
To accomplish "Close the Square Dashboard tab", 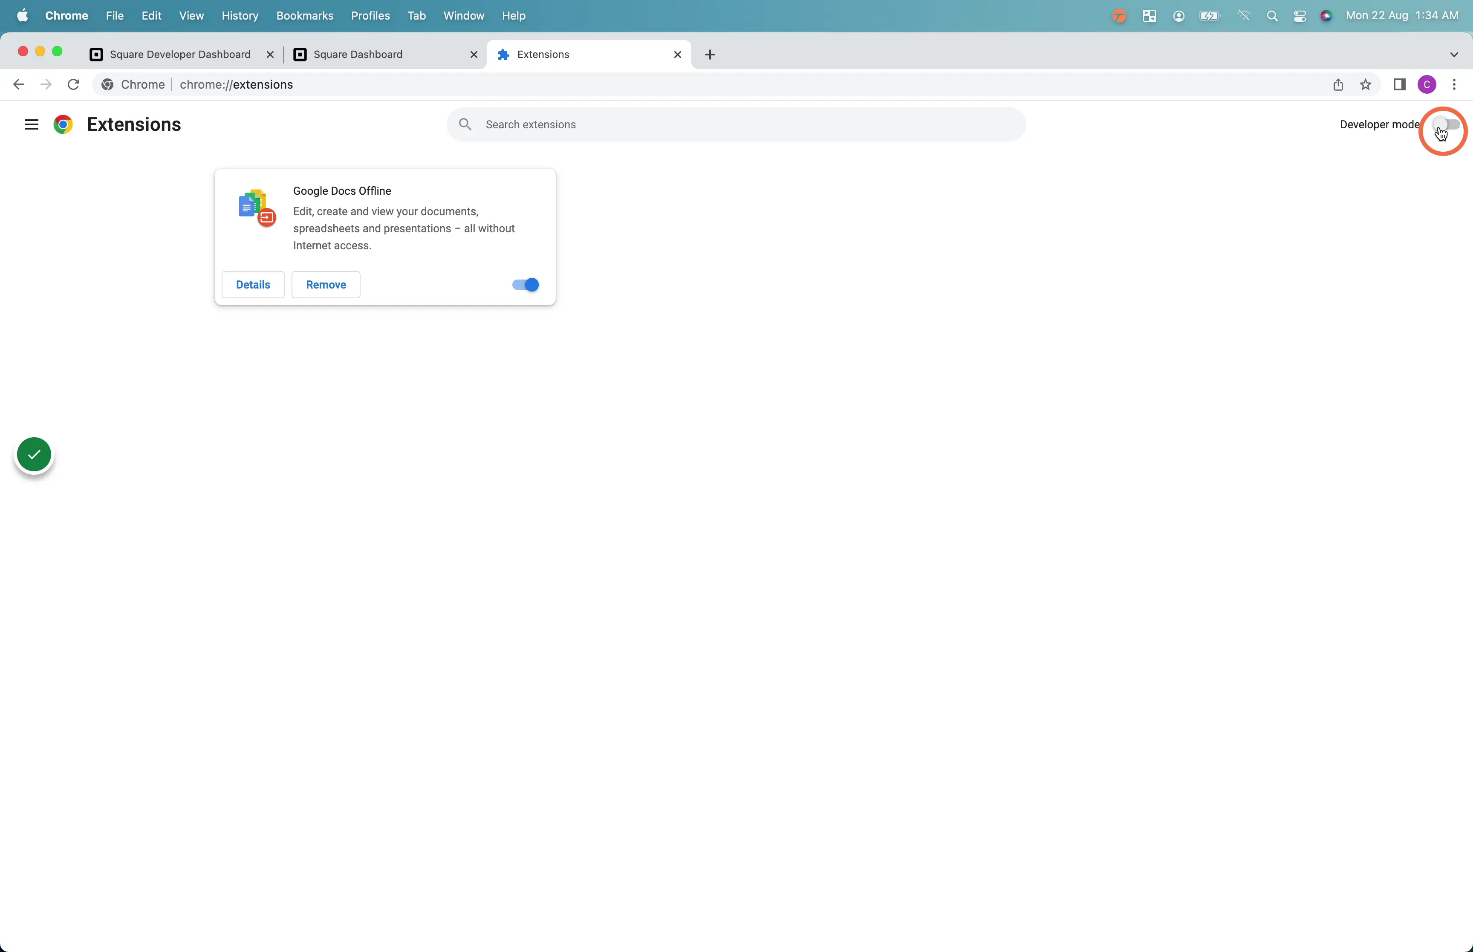I will point(474,55).
